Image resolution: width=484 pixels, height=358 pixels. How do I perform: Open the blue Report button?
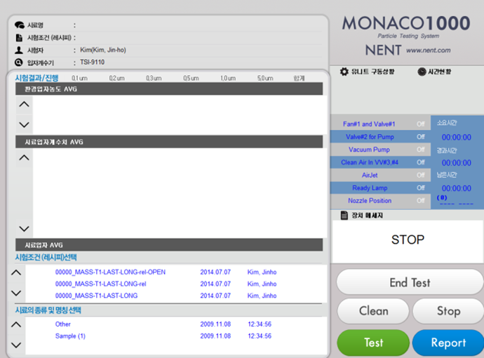[x=448, y=343]
